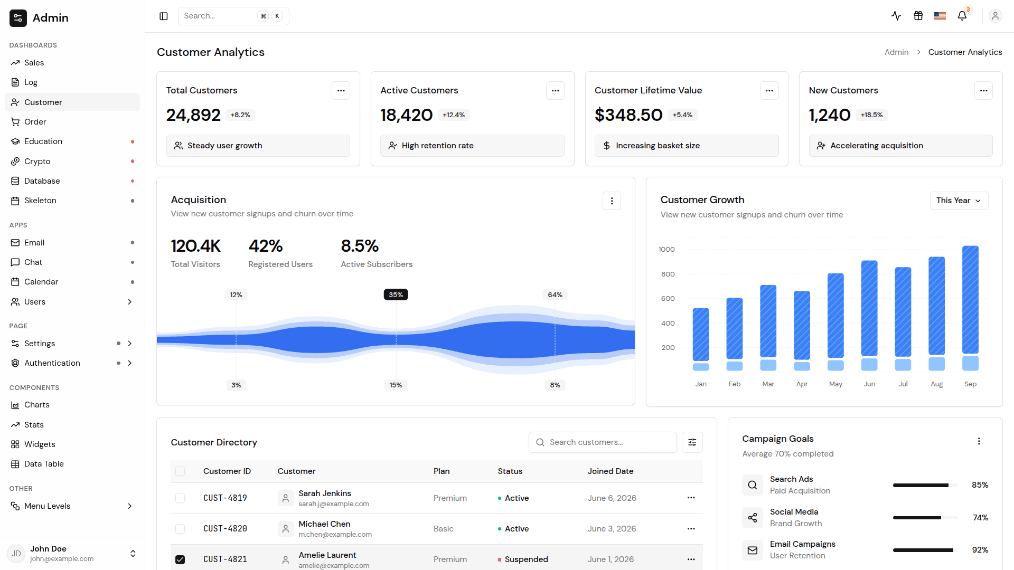Click the Social Media share icon

point(753,518)
